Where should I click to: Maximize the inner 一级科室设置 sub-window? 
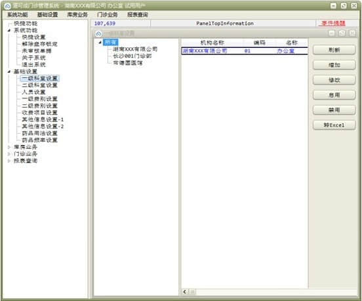[x=342, y=33]
